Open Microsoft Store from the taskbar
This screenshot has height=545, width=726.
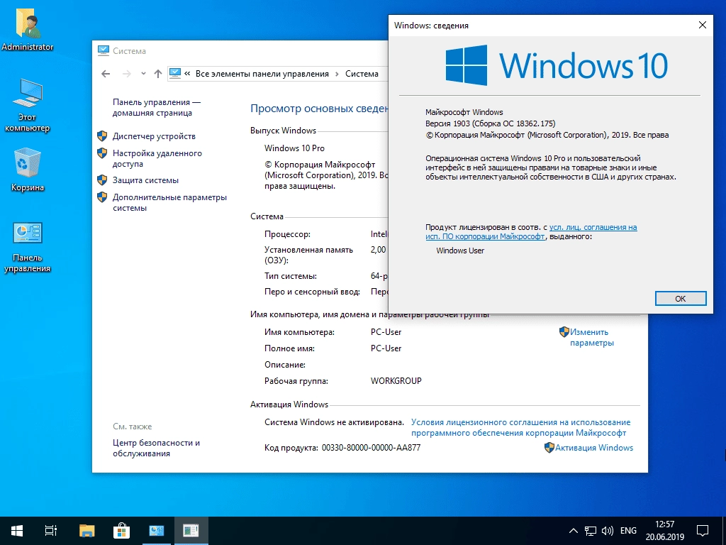121,531
